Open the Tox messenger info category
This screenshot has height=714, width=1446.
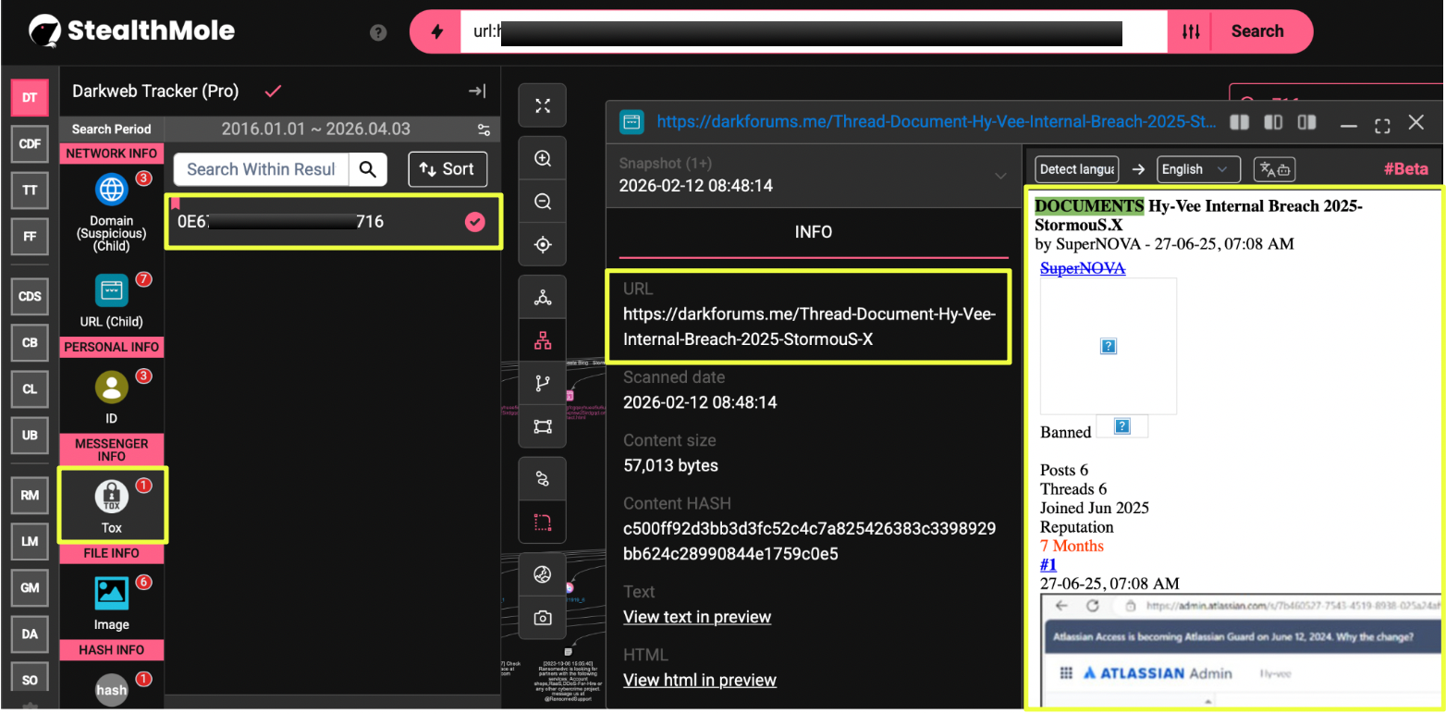[112, 505]
